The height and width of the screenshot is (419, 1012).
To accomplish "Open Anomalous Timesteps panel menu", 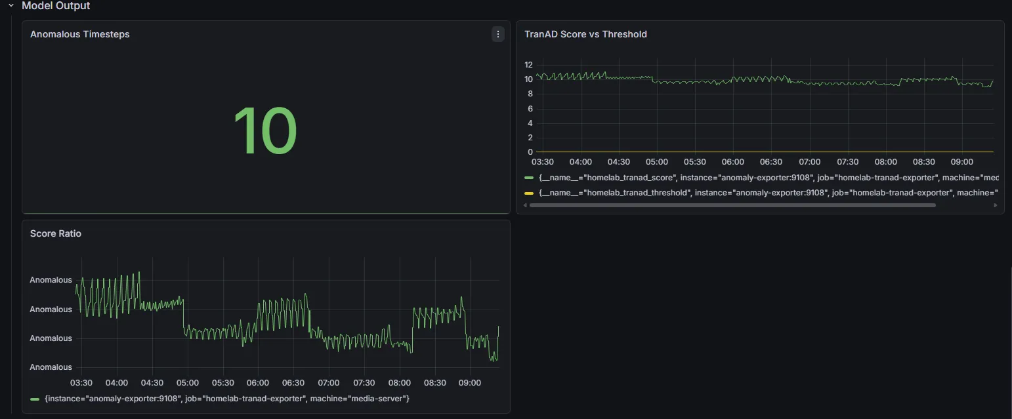I will point(497,34).
